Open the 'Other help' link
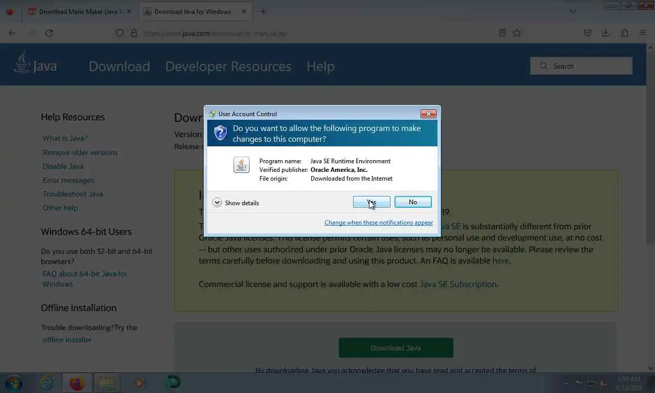The image size is (655, 393). pyautogui.click(x=60, y=208)
